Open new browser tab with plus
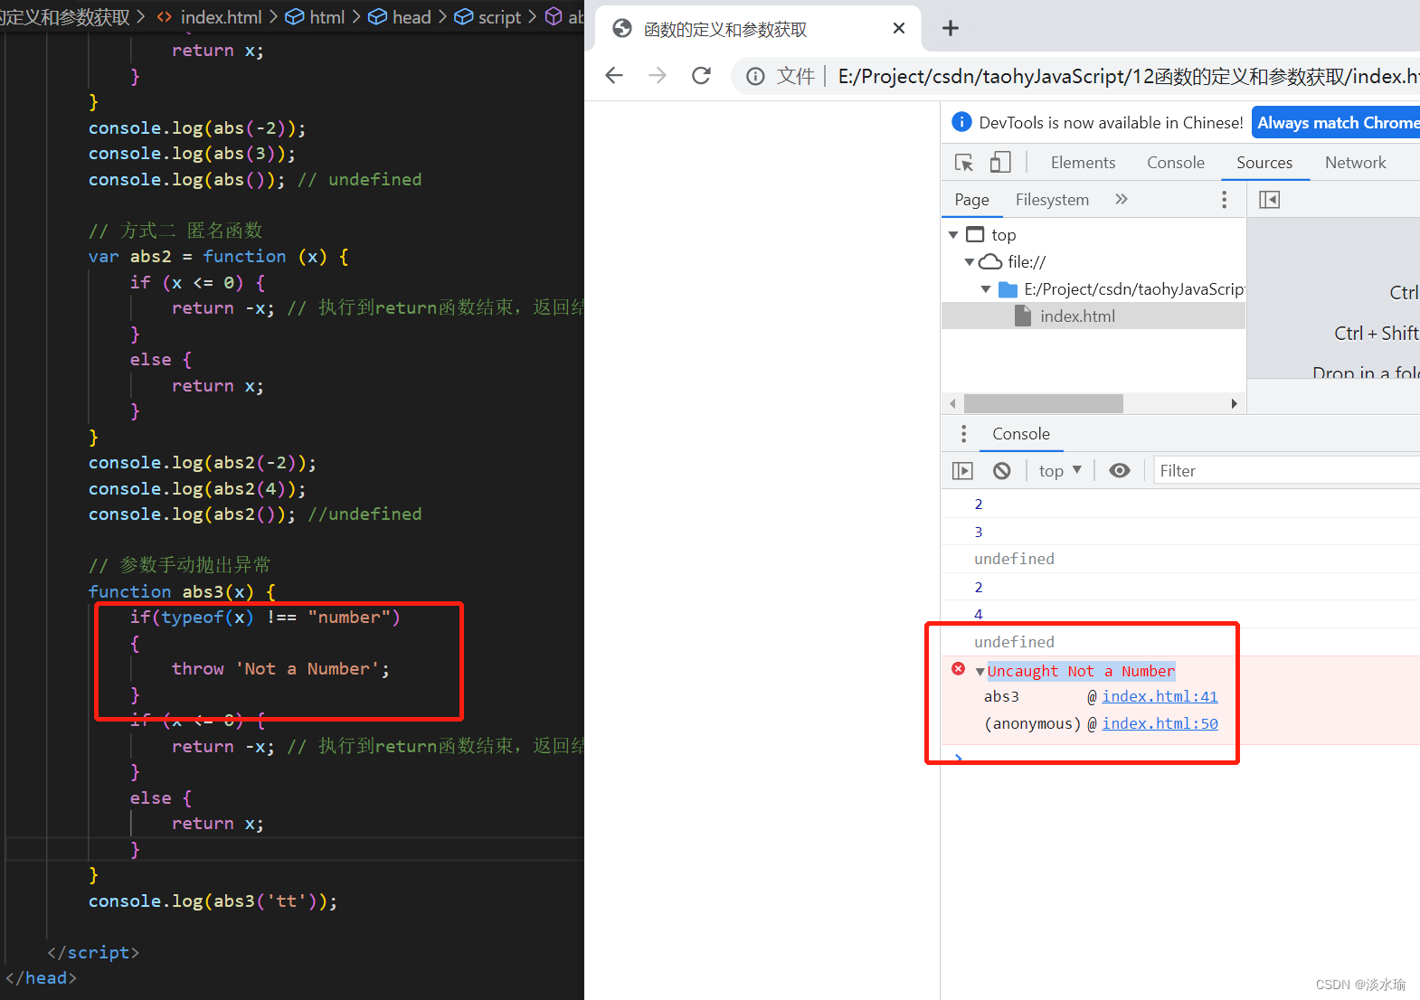The image size is (1420, 1000). pyautogui.click(x=950, y=28)
